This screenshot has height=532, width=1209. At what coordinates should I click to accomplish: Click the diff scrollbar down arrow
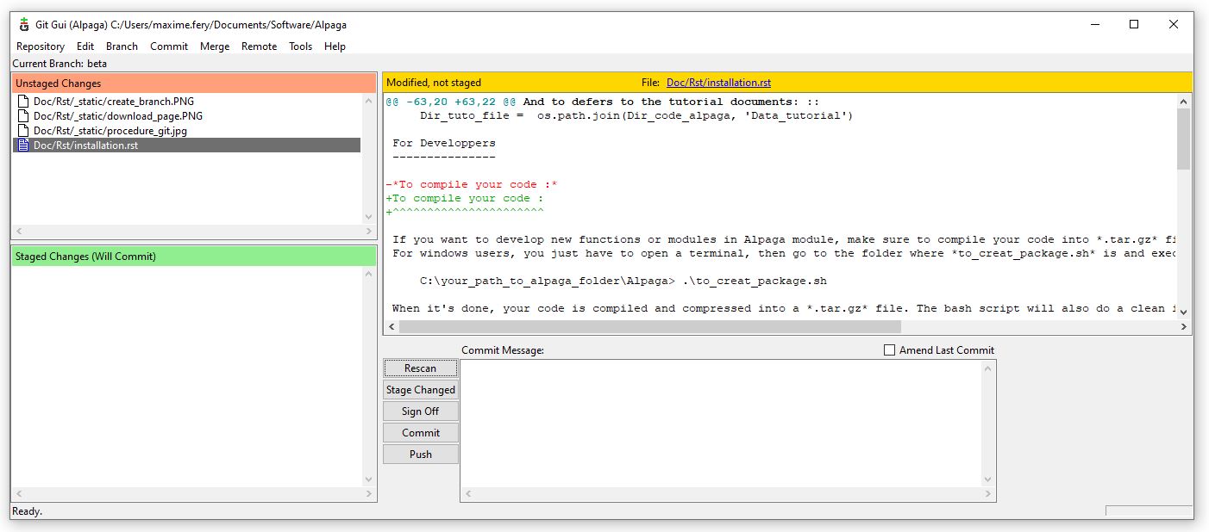click(x=1183, y=312)
